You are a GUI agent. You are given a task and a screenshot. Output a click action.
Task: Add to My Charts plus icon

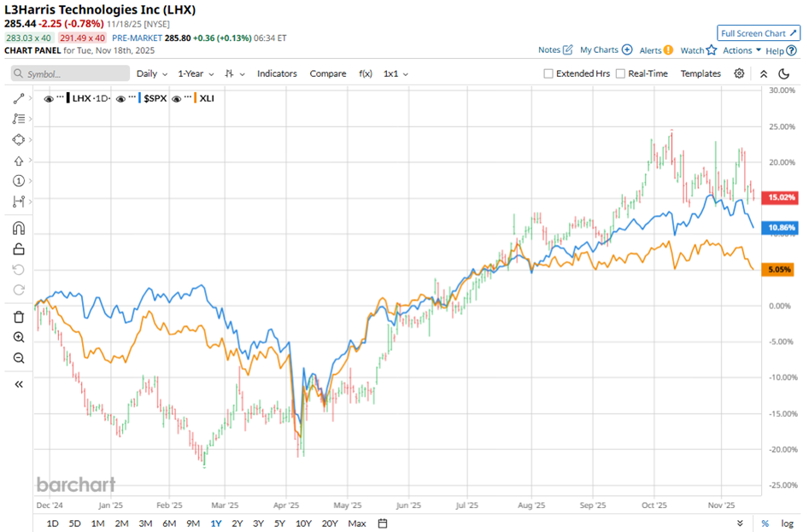[x=627, y=50]
